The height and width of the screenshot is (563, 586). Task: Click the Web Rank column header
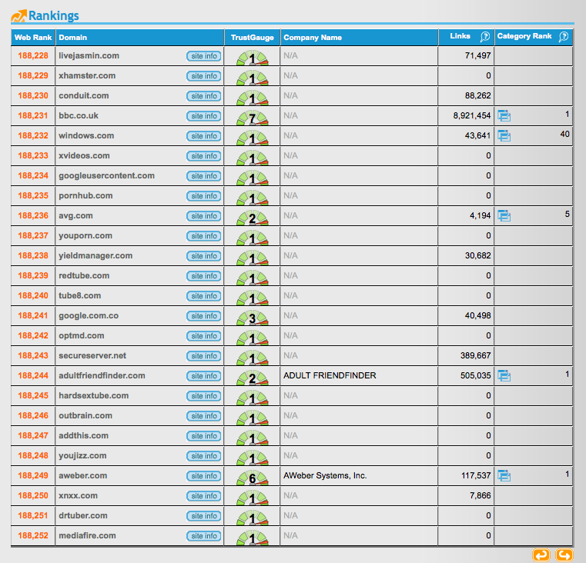click(x=33, y=38)
